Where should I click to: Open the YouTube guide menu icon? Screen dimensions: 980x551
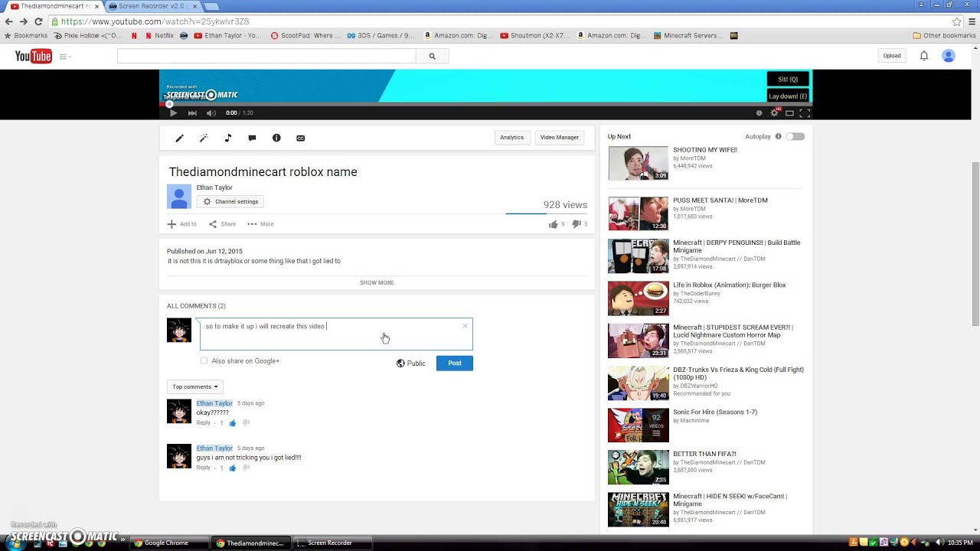[64, 56]
